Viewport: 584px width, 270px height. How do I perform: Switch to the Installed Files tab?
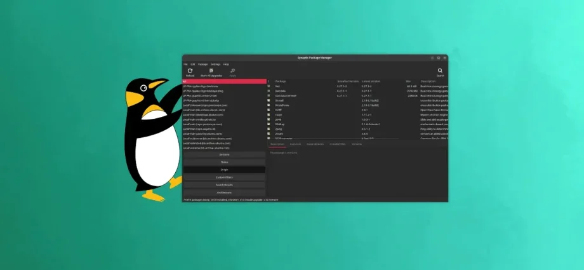[338, 144]
